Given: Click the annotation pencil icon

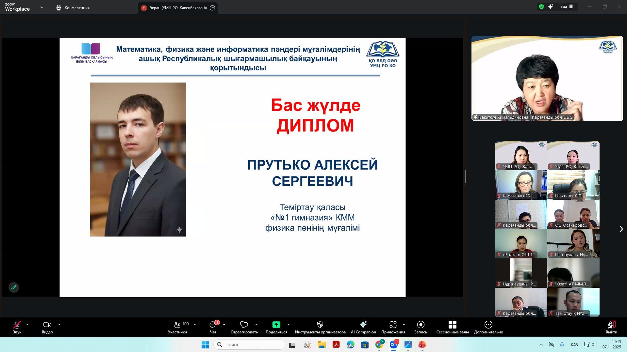Looking at the screenshot, I should 14,287.
